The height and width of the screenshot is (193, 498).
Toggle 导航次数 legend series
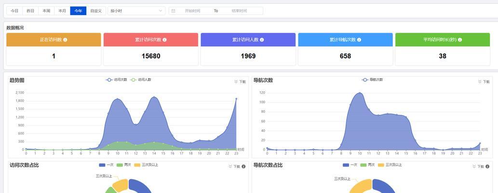[372, 80]
